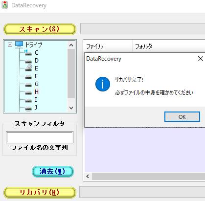Select drive H icon in tree
205x201 pixels.
[x=28, y=93]
